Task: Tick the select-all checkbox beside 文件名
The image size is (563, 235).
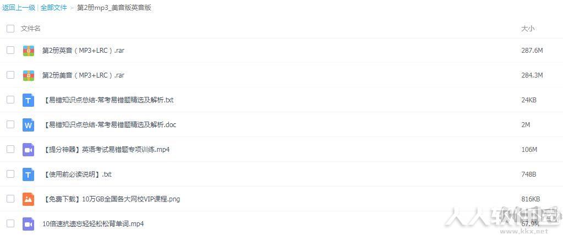Action: (x=10, y=29)
